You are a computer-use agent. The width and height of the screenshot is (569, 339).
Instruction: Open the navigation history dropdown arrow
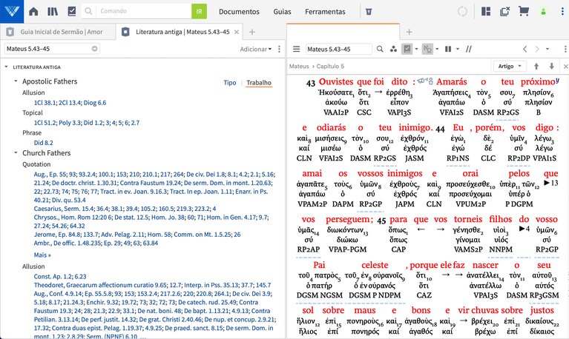(547, 49)
